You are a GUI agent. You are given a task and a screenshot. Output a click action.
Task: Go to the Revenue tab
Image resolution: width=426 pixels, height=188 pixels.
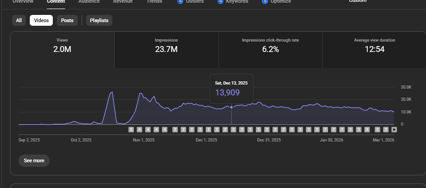[123, 2]
